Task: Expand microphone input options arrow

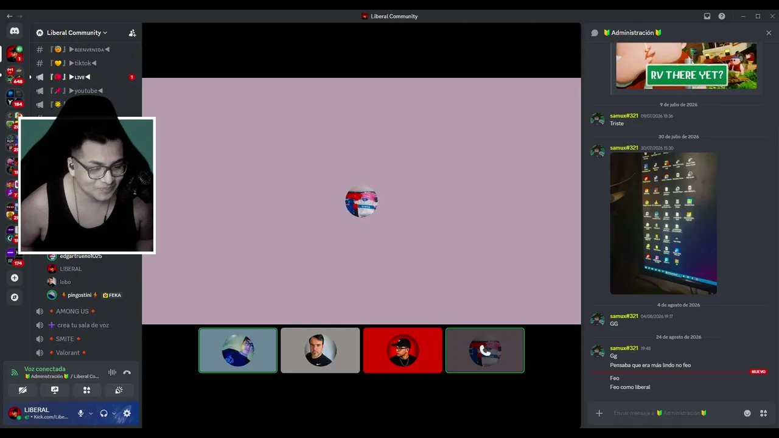Action: pyautogui.click(x=91, y=414)
